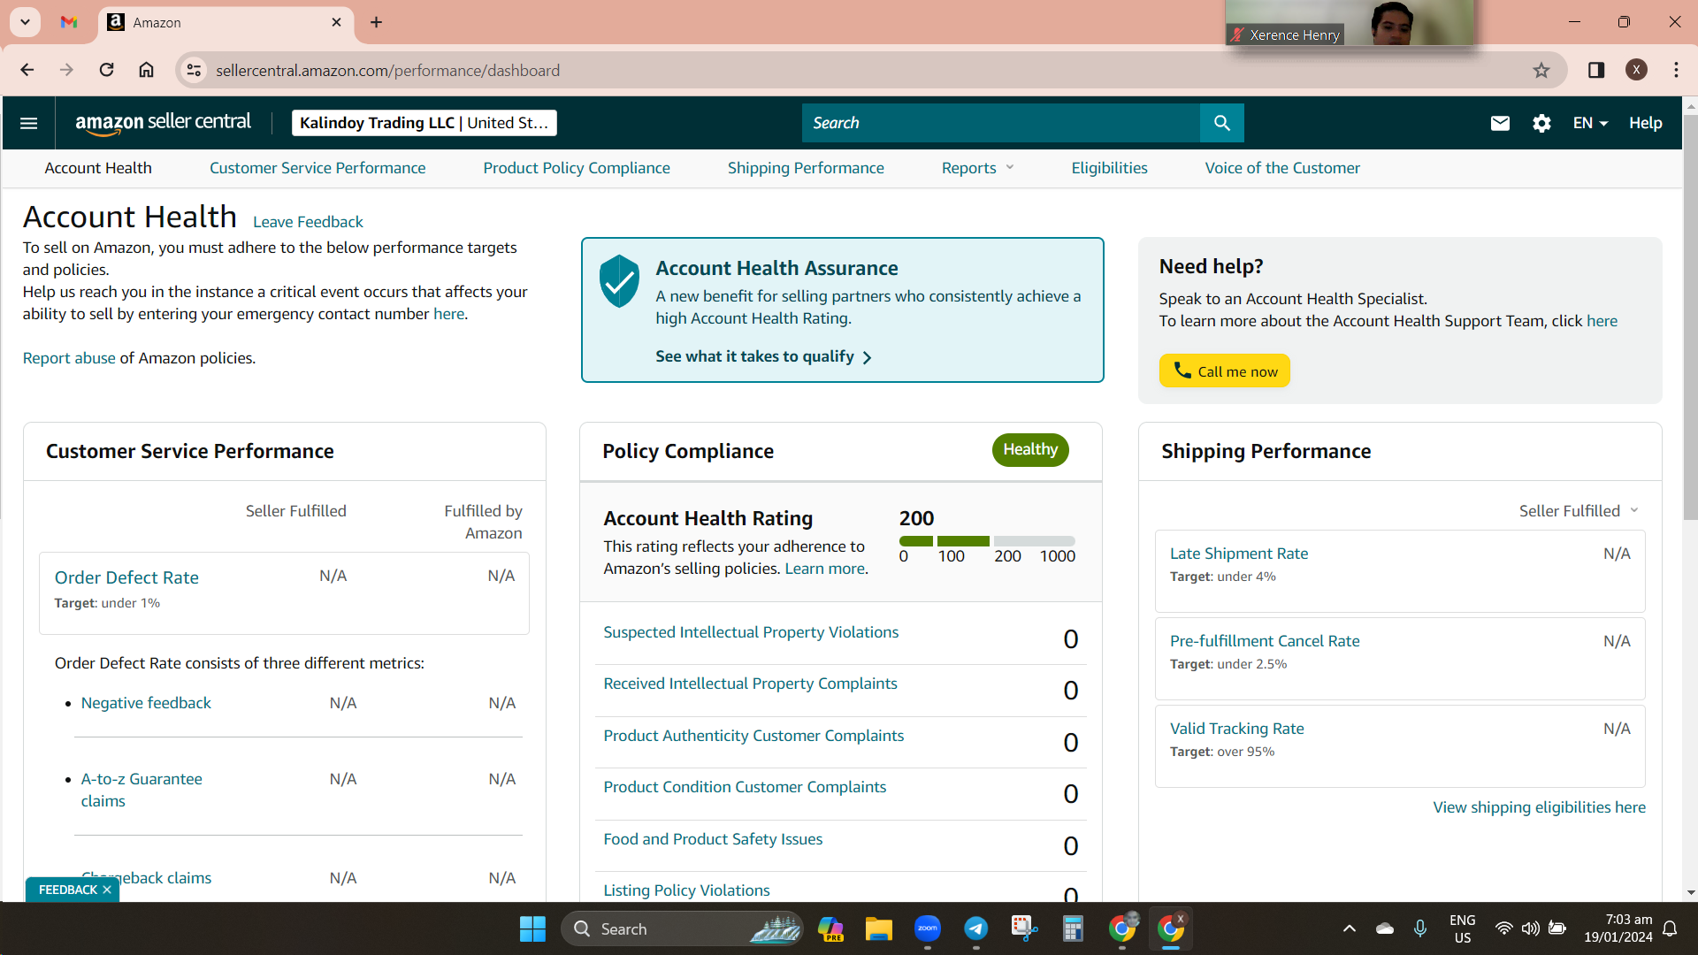The image size is (1698, 955).
Task: Open the messages envelope icon
Action: pos(1500,123)
